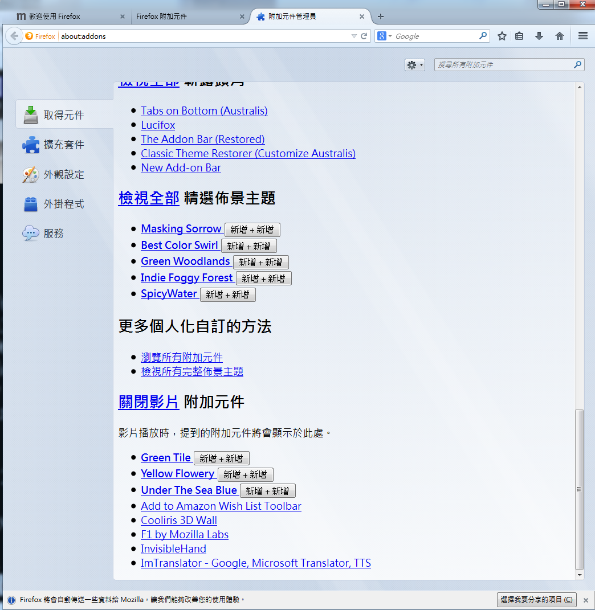Click the scrollbar down arrow
This screenshot has height=610, width=595.
point(580,575)
